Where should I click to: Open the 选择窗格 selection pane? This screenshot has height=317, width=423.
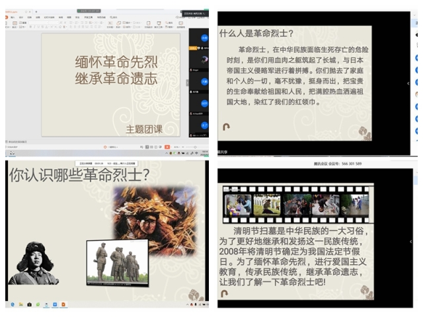click(180, 24)
